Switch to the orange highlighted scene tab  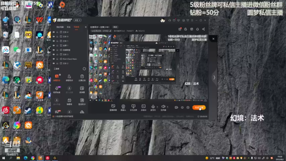point(77,27)
